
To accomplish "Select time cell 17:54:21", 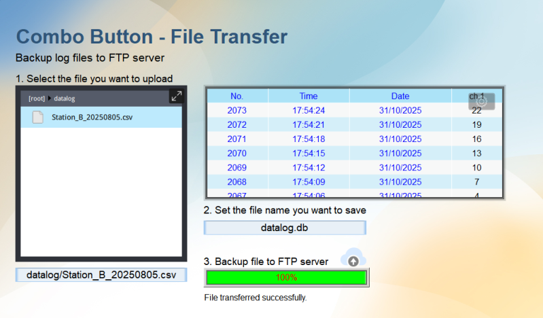I will 309,124.
